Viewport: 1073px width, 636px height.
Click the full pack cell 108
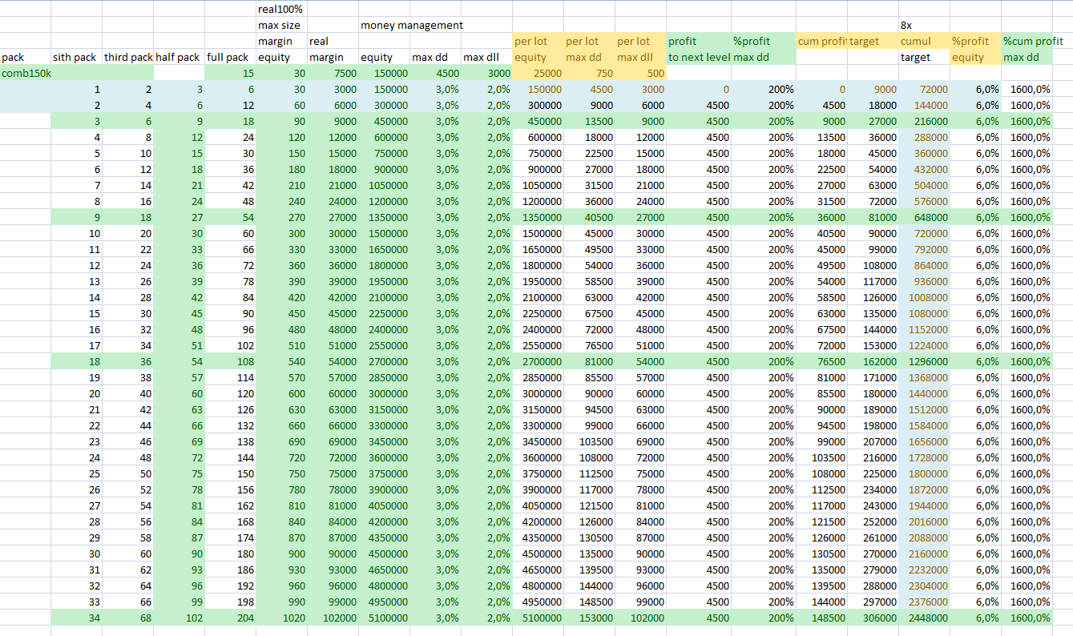coord(231,361)
